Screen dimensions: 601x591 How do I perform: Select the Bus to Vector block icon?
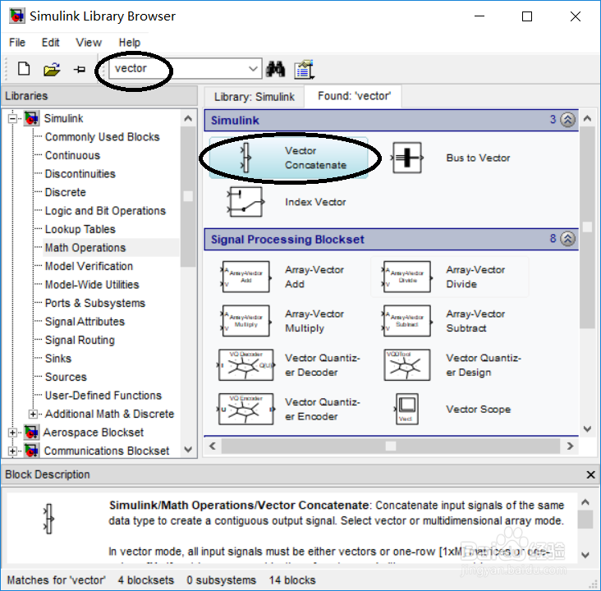407,158
